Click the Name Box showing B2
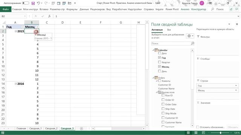Screen dimensions: 241x135 12,16
